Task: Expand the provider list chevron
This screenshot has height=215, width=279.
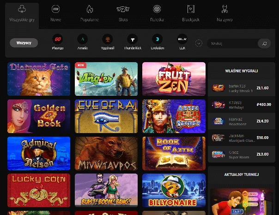Action: coord(199,43)
